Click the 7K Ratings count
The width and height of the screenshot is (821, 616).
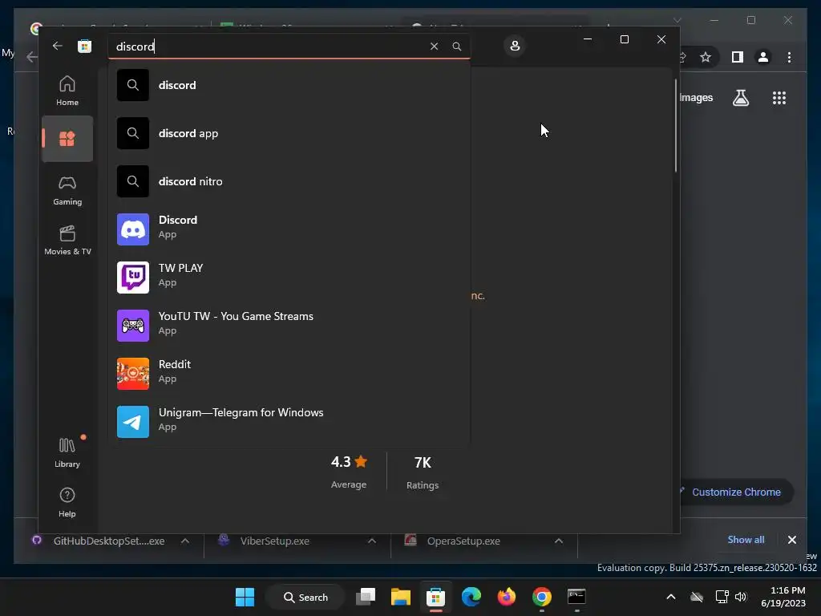423,472
